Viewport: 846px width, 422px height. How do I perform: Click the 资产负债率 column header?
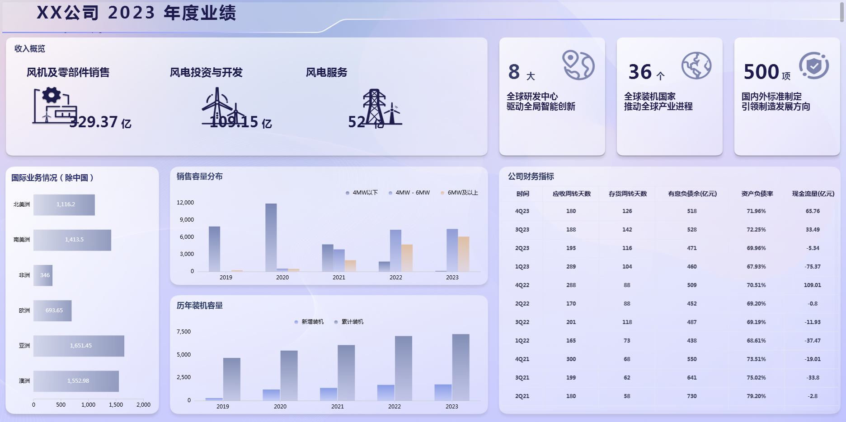pyautogui.click(x=757, y=194)
